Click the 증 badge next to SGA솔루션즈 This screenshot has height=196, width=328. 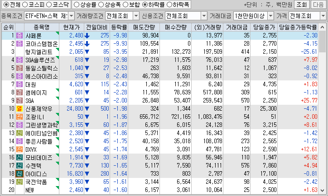click(x=19, y=60)
